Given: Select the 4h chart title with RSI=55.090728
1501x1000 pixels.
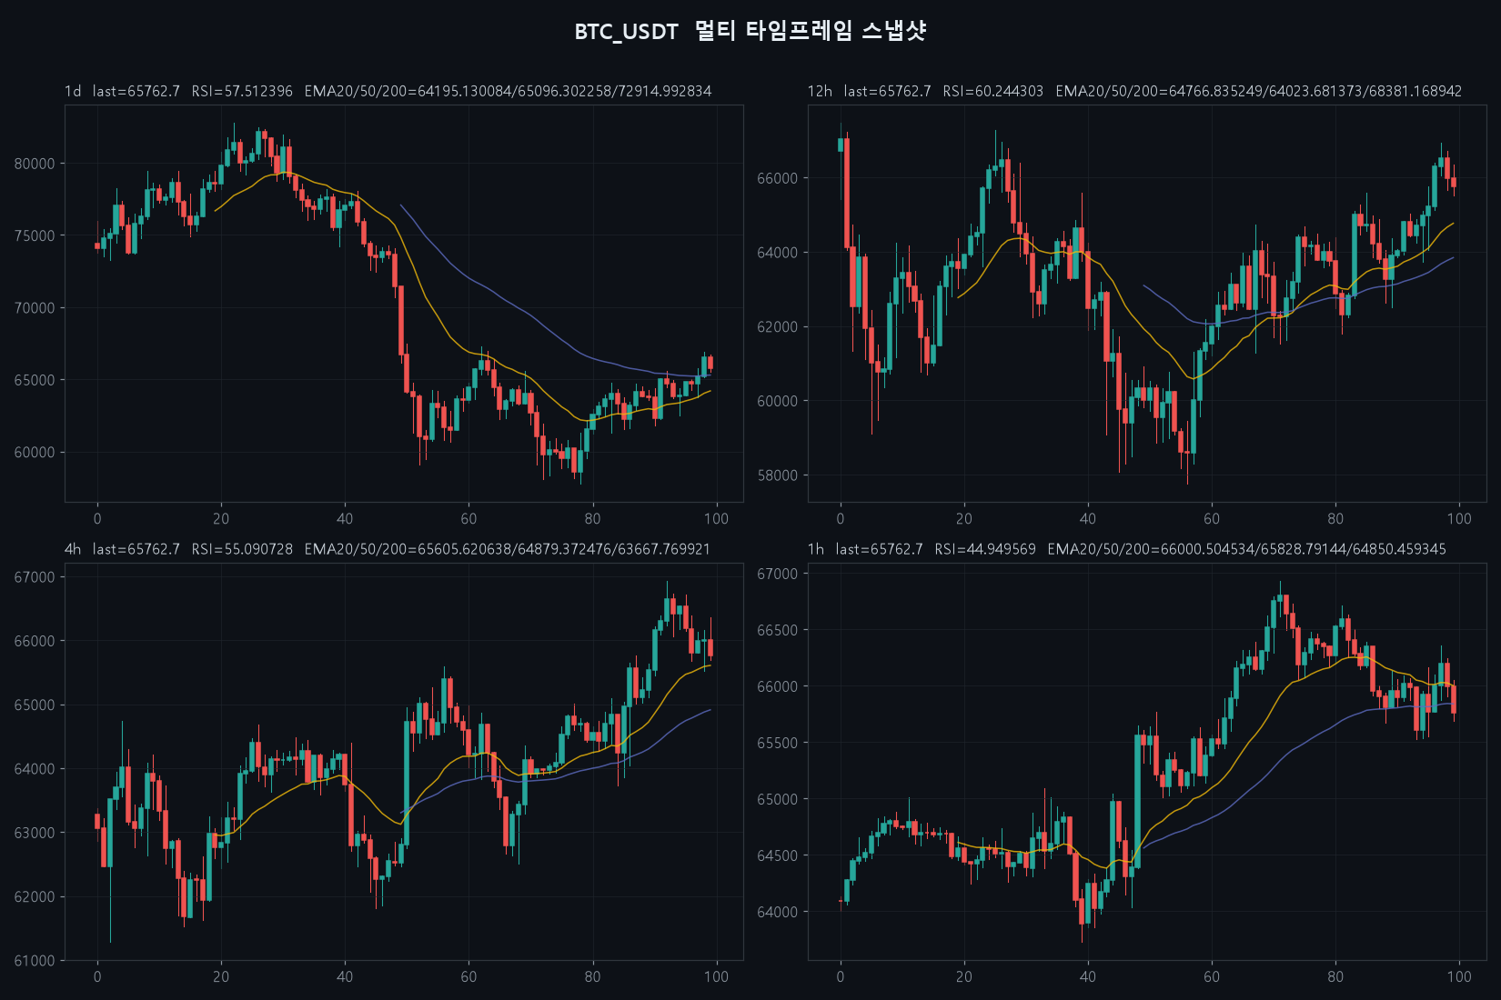Looking at the screenshot, I should [x=388, y=549].
